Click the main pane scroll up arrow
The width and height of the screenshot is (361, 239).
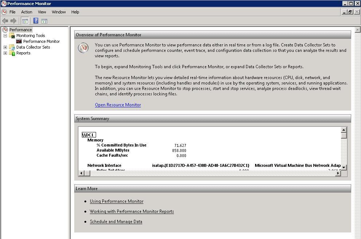tap(358, 30)
